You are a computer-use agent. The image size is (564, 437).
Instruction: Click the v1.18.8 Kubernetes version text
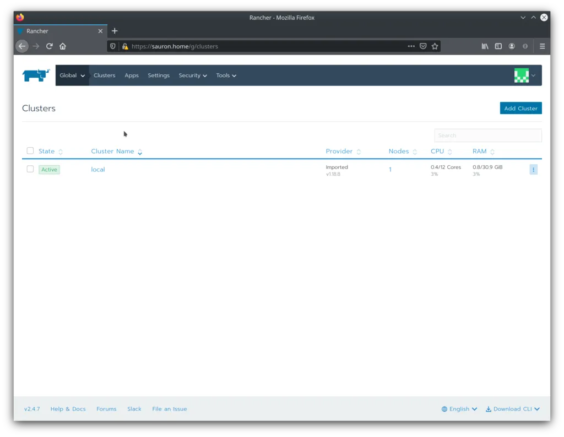333,174
